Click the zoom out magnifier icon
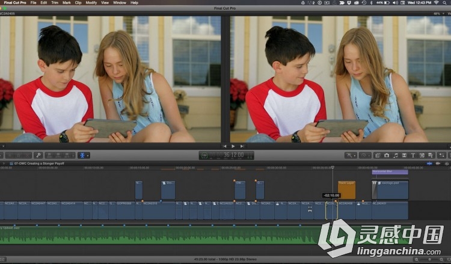The image size is (451, 264). 417,259
